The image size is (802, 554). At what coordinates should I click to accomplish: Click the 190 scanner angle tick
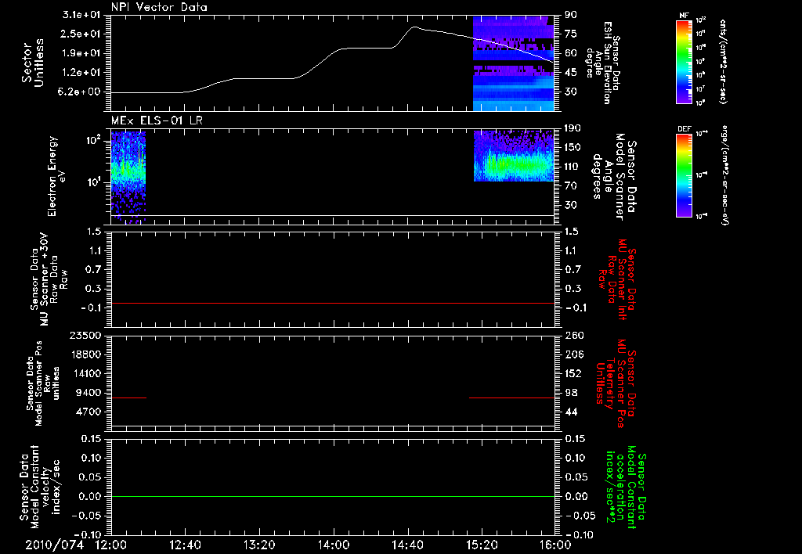tap(573, 128)
